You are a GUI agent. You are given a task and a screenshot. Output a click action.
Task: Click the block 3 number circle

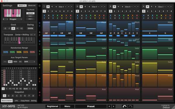pos(110,6)
